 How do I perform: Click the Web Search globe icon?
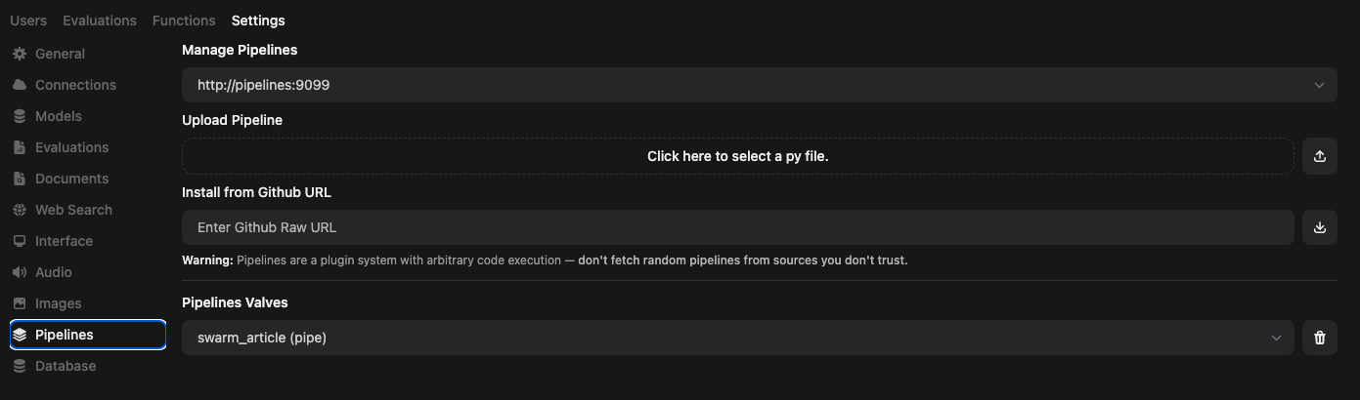click(x=20, y=210)
